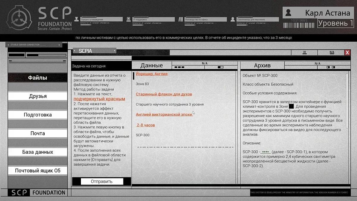This screenshot has width=357, height=201.
Task: Click Уровень 1 clearance level badge
Action: pos(335,23)
